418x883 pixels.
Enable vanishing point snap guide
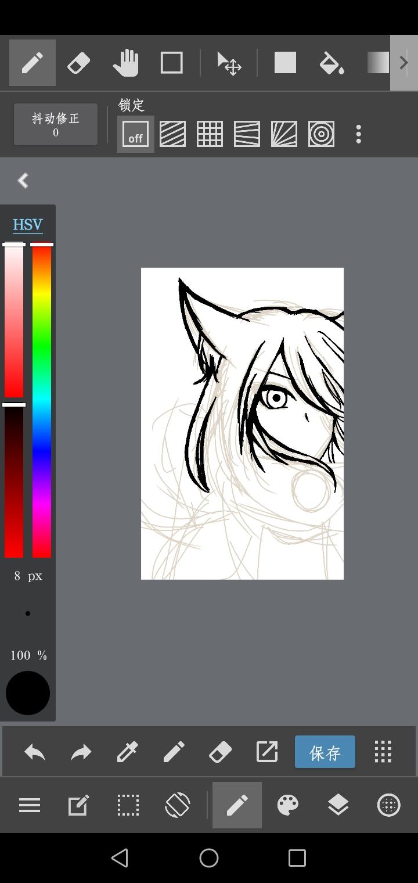[247, 134]
